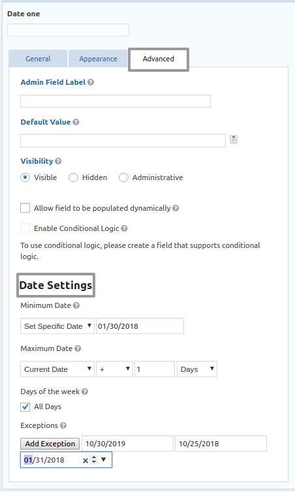Click the Conditional Logic help icon

[124, 228]
